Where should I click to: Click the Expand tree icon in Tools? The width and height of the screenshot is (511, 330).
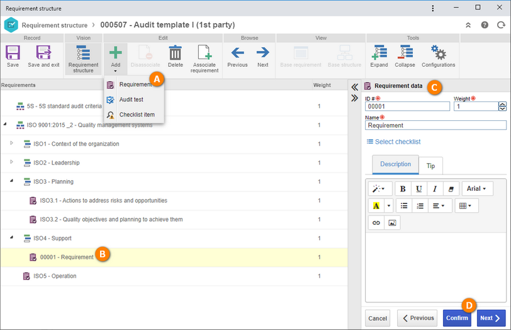[379, 52]
